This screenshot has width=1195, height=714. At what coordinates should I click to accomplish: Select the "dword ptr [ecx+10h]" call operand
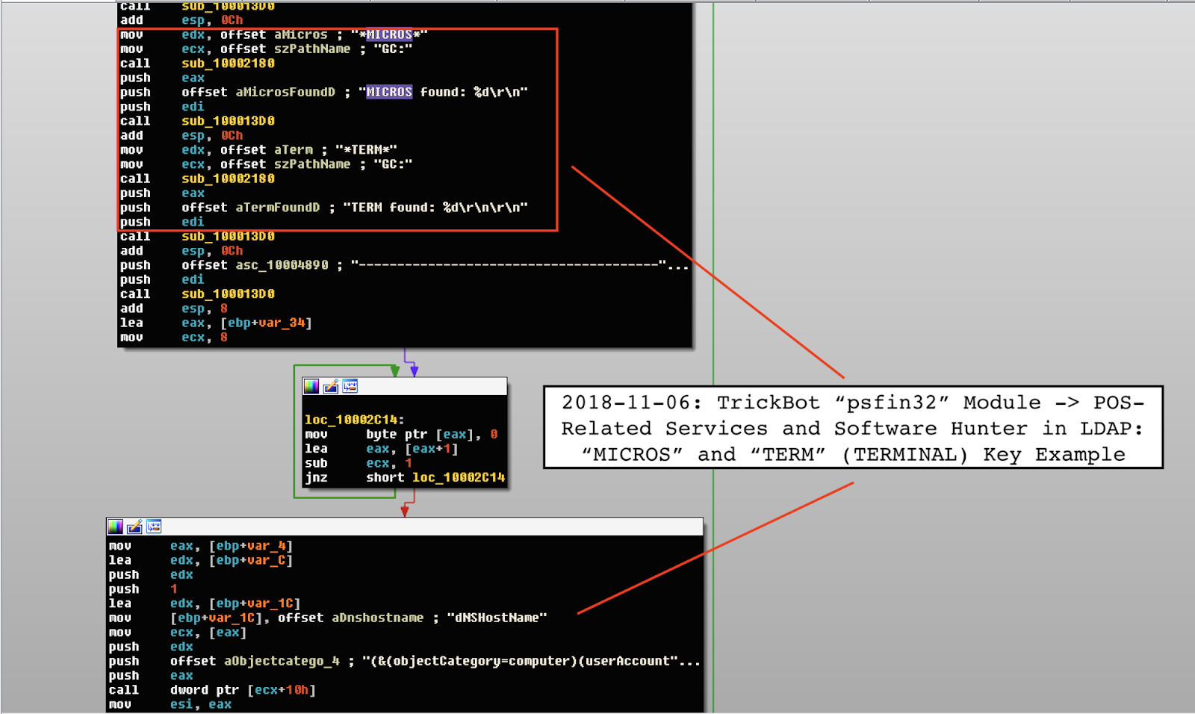click(x=243, y=690)
